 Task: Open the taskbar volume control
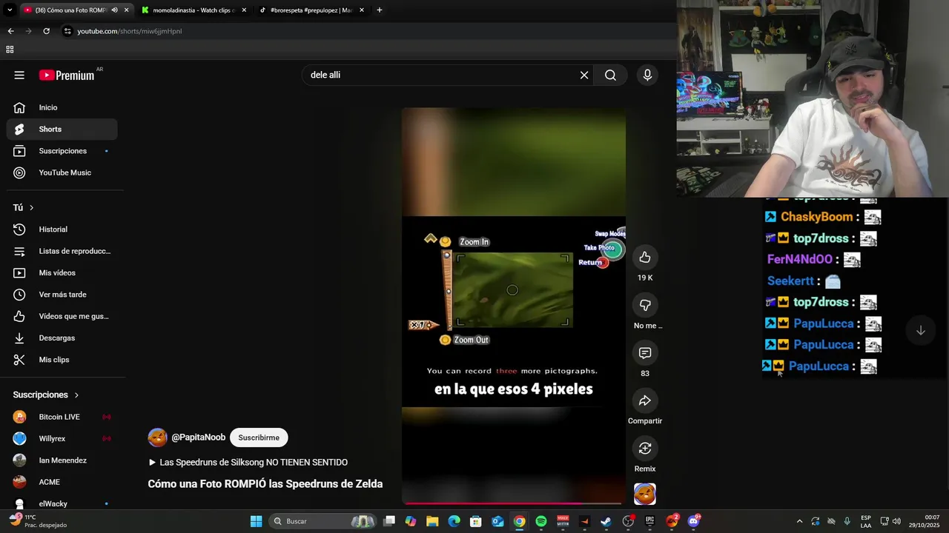(896, 521)
